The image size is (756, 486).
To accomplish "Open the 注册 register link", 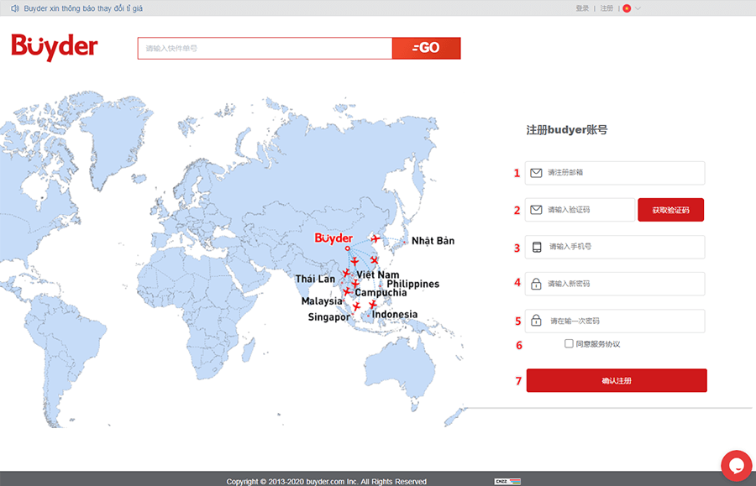I will tap(606, 8).
